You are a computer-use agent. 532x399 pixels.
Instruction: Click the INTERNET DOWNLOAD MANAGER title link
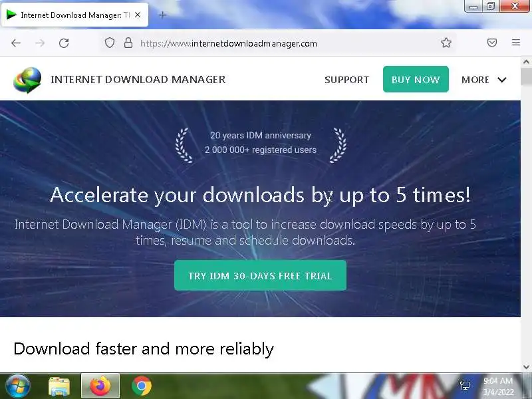click(138, 80)
